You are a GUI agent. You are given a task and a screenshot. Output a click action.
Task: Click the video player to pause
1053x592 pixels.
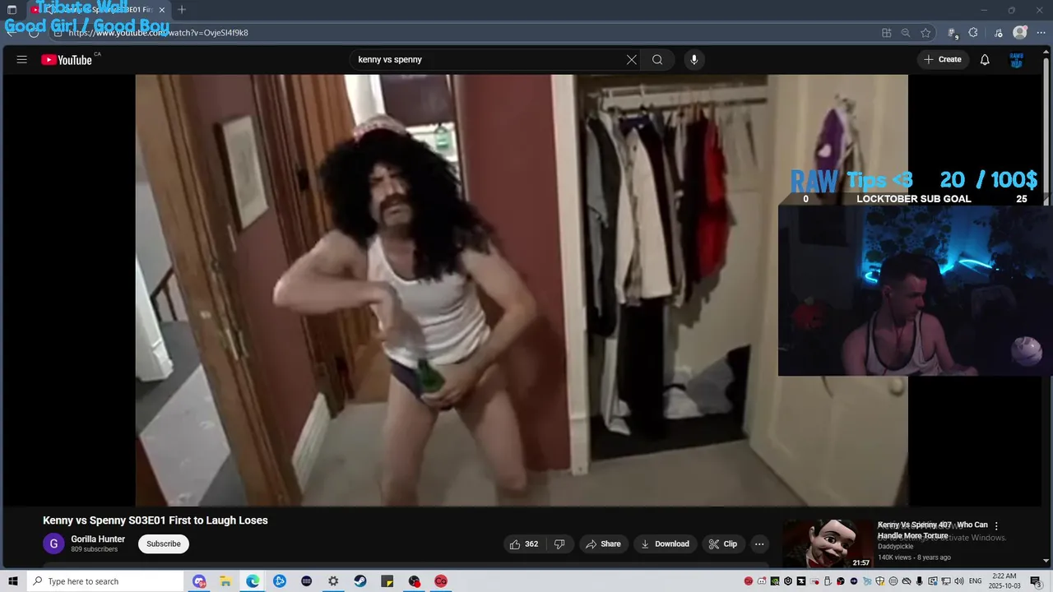(522, 290)
